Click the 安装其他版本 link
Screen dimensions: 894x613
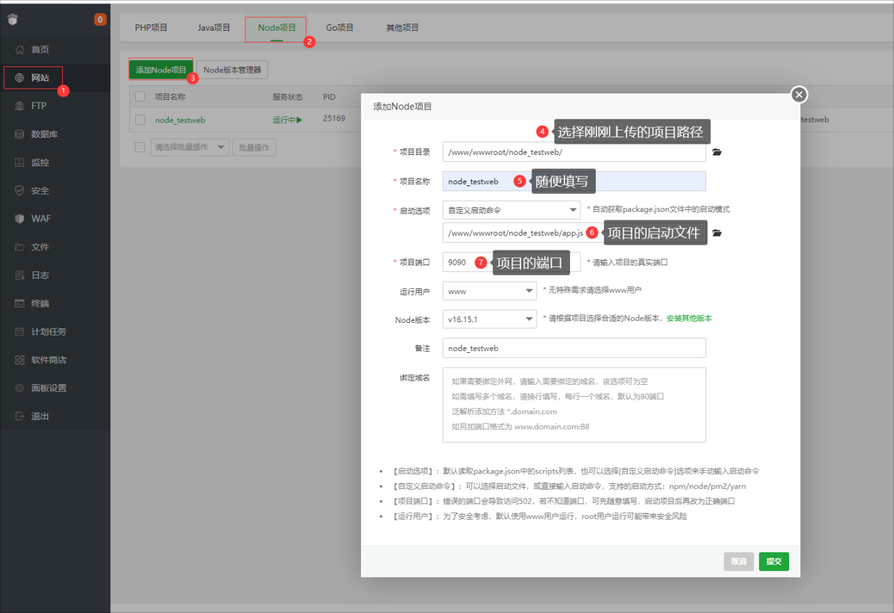pos(689,318)
